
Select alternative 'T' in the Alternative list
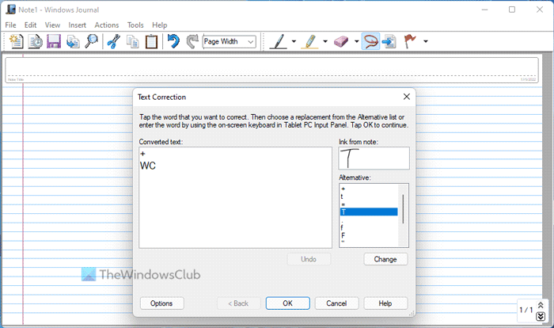(369, 212)
